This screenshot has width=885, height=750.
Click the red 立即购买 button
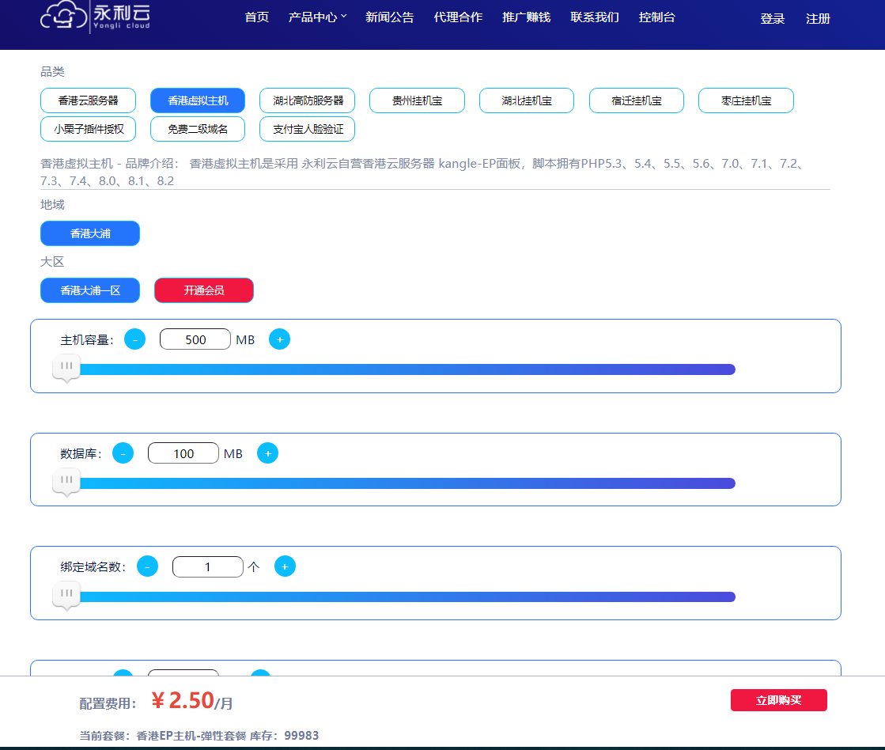tap(778, 700)
